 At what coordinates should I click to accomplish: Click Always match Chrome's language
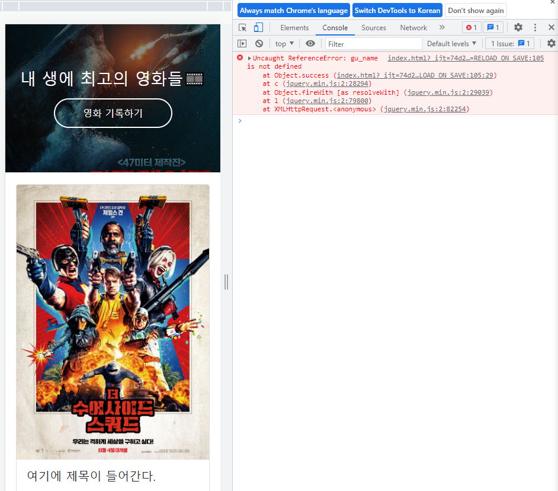point(294,10)
